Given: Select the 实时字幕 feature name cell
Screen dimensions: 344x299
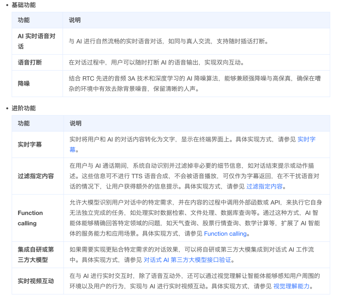Looking at the screenshot, I should point(38,144).
